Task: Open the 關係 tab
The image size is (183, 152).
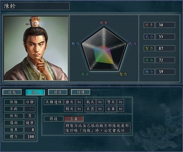Action: point(58,92)
